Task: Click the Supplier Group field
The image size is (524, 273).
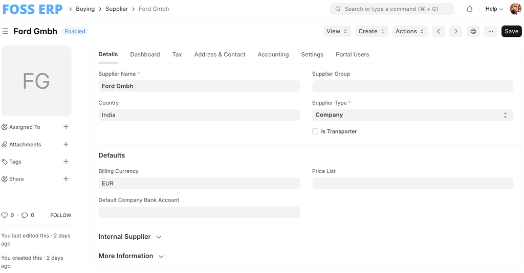Action: [413, 86]
